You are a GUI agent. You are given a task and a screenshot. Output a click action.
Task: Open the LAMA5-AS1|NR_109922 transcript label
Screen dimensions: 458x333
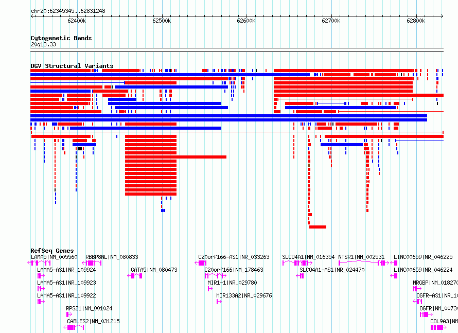point(66,295)
